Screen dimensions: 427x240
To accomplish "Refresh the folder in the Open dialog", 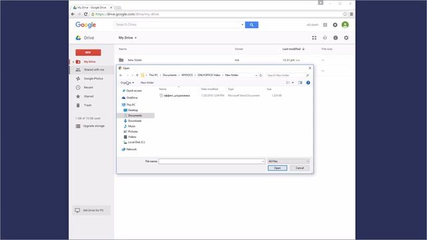I will (x=261, y=75).
